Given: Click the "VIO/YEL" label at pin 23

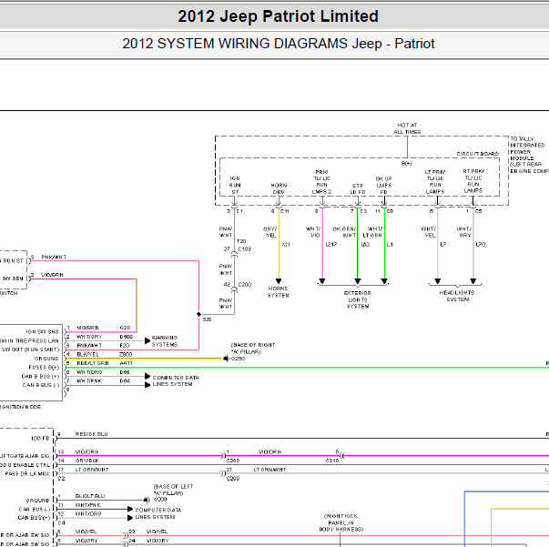Looking at the screenshot, I should 157,532.
